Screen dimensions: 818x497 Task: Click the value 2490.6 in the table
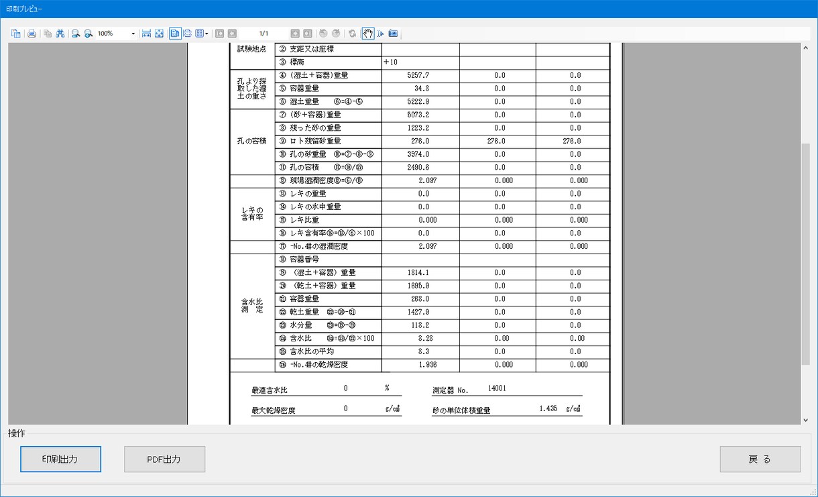[x=418, y=167]
